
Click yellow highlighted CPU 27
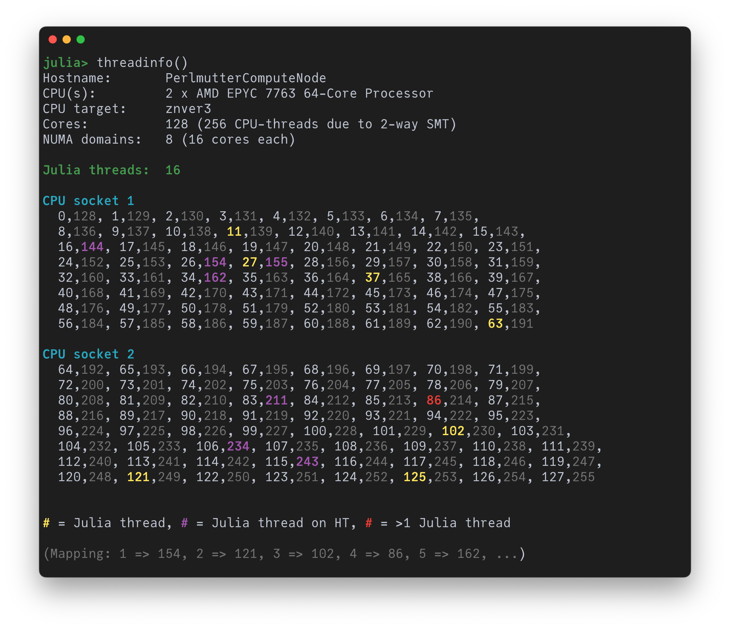[250, 263]
